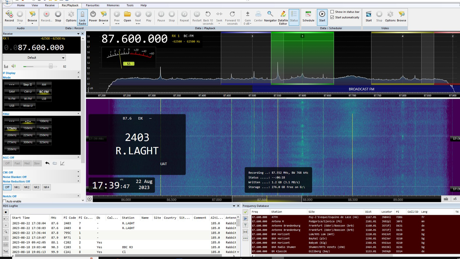Choose the 200kHz filter button
The image size is (460, 259).
click(x=12, y=135)
